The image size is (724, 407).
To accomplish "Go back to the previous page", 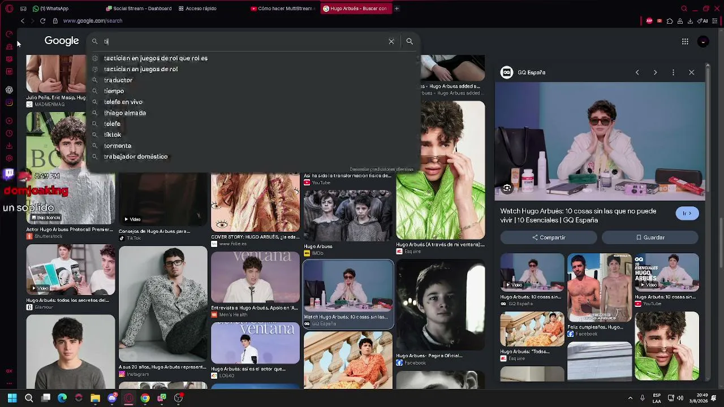I will click(x=23, y=21).
